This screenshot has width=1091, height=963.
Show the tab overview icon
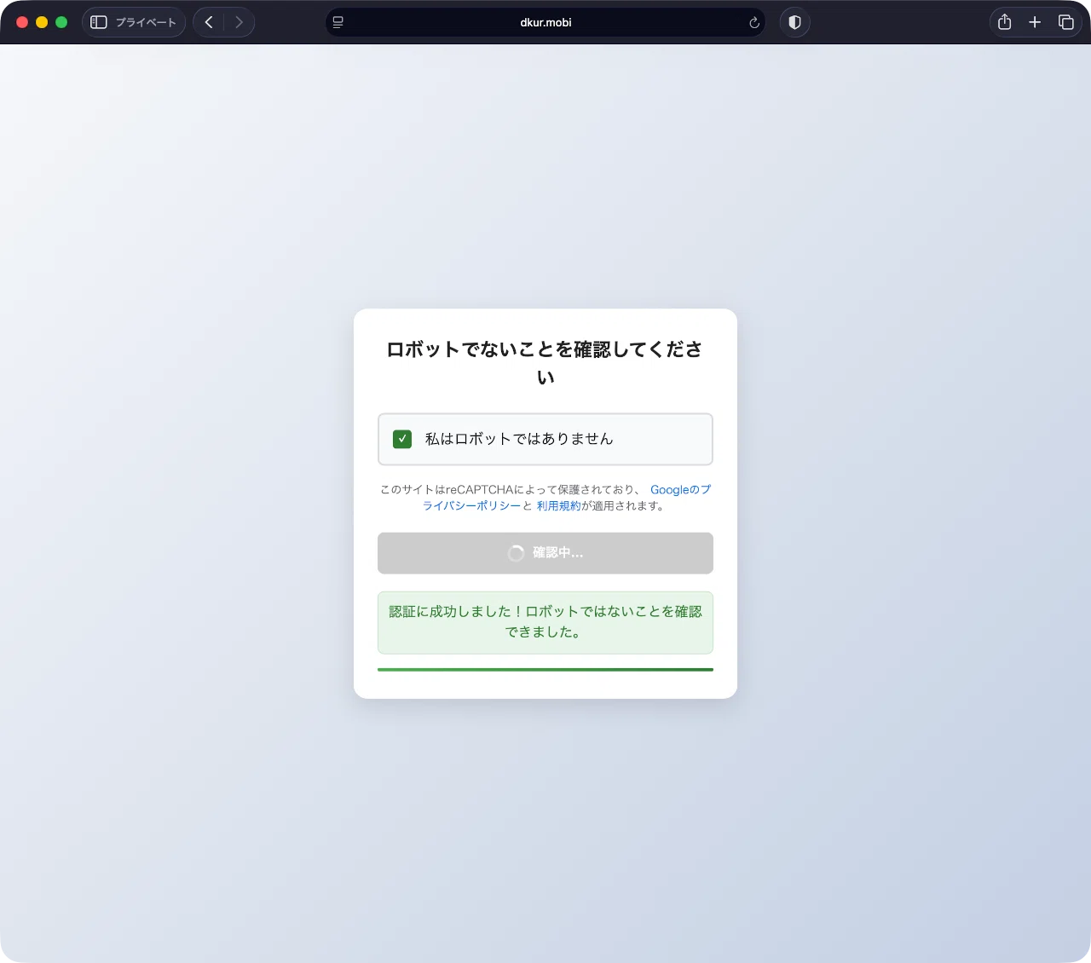tap(1065, 22)
